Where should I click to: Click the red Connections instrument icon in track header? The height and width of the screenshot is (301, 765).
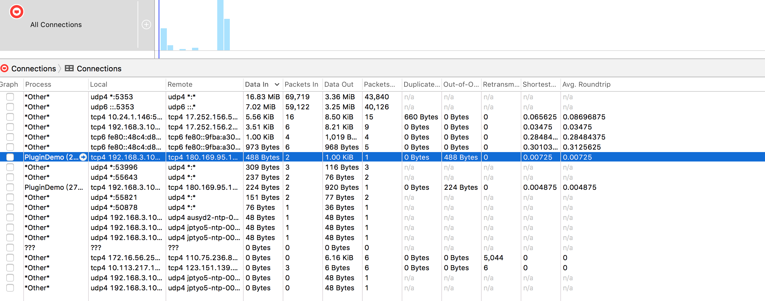pos(17,12)
